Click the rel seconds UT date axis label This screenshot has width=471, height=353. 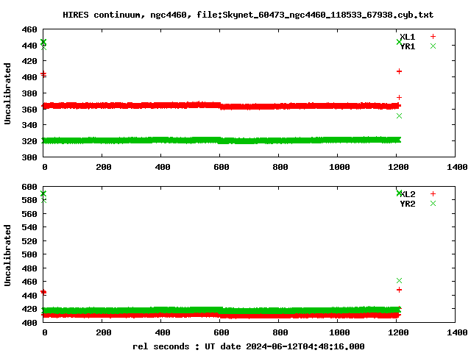coord(248,346)
